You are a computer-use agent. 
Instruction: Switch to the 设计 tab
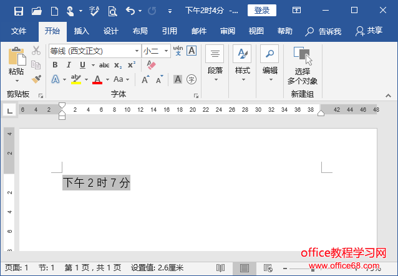[x=111, y=31]
